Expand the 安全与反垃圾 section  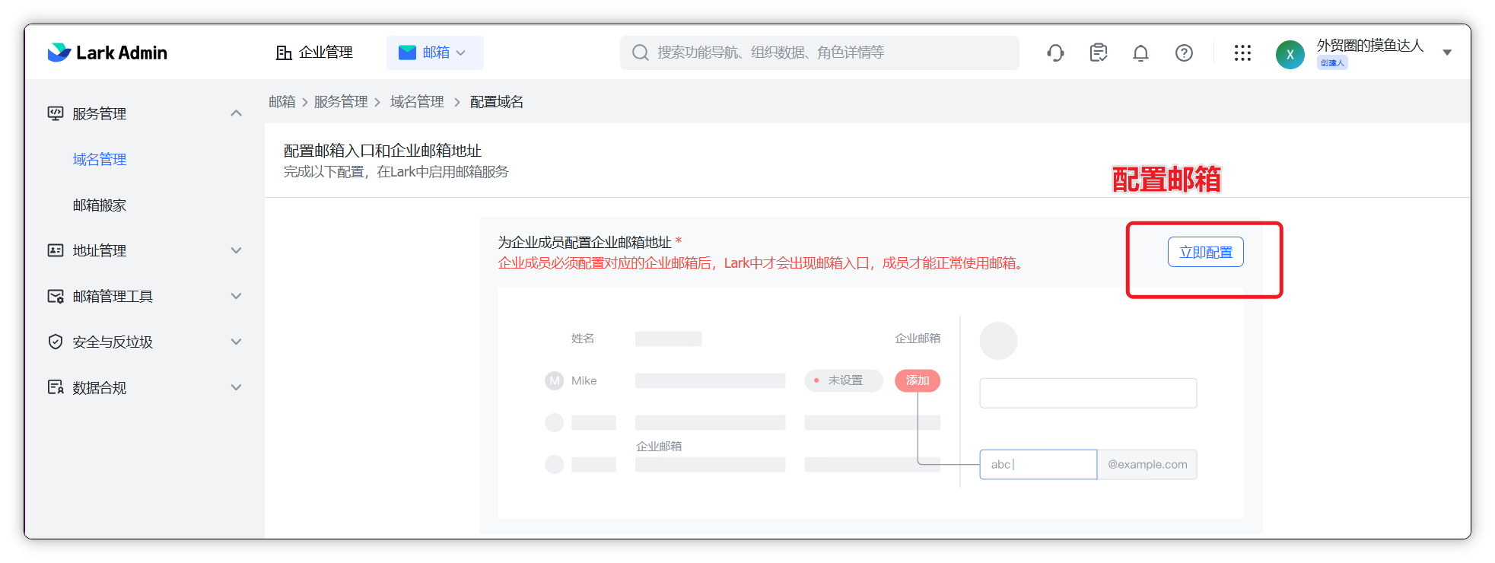click(236, 342)
